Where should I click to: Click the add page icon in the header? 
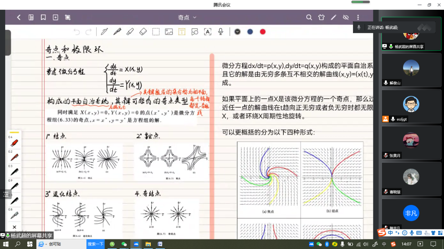pos(55,17)
